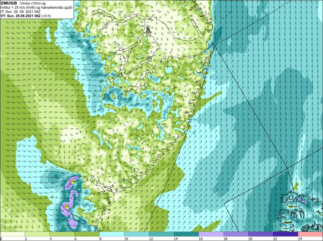Click the VT valid time line in bold
The height and width of the screenshot is (241, 323).
[x=26, y=15]
